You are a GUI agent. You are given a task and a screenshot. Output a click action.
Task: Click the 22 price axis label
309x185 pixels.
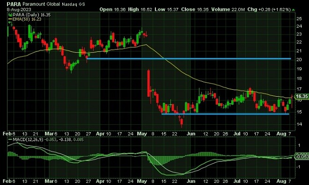(299, 42)
